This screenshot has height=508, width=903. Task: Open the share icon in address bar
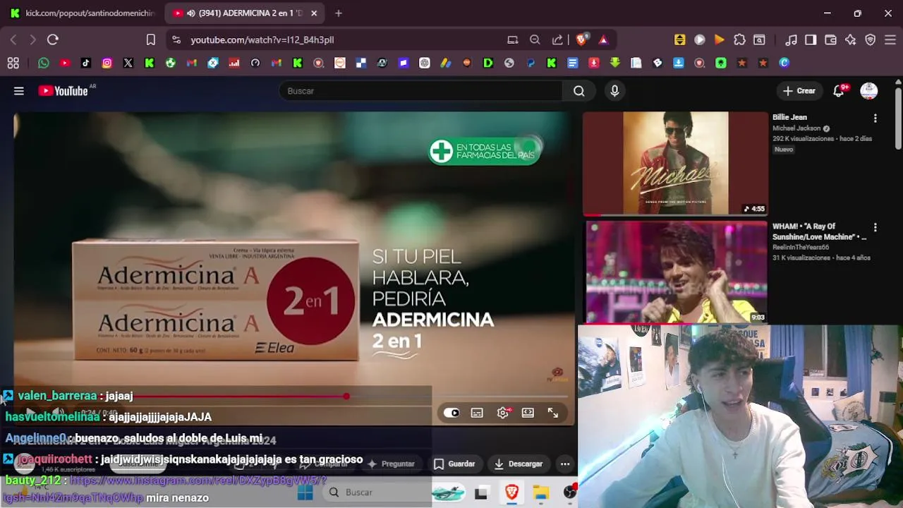pyautogui.click(x=557, y=40)
